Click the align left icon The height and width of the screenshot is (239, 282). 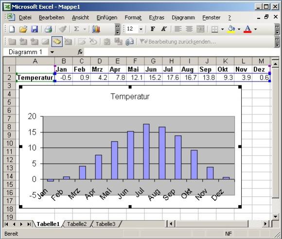[178, 29]
